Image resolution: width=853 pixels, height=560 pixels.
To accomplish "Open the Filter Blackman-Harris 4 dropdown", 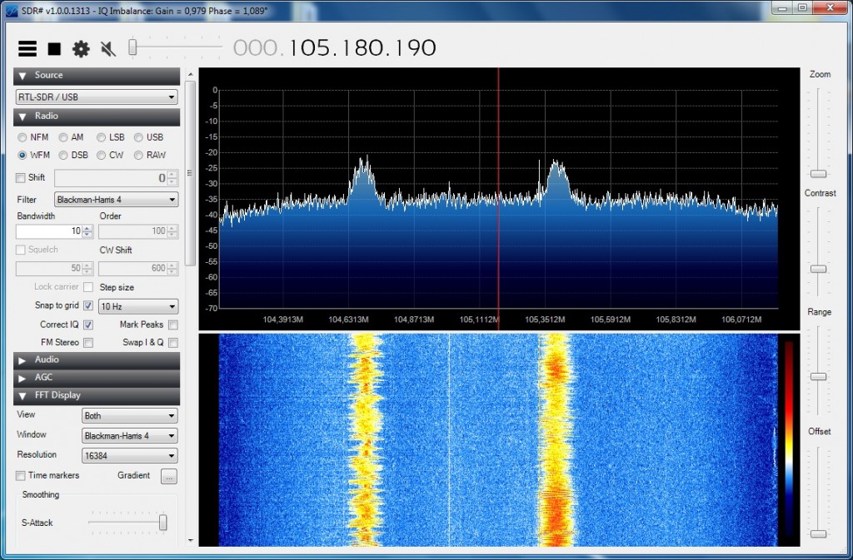I will click(117, 200).
